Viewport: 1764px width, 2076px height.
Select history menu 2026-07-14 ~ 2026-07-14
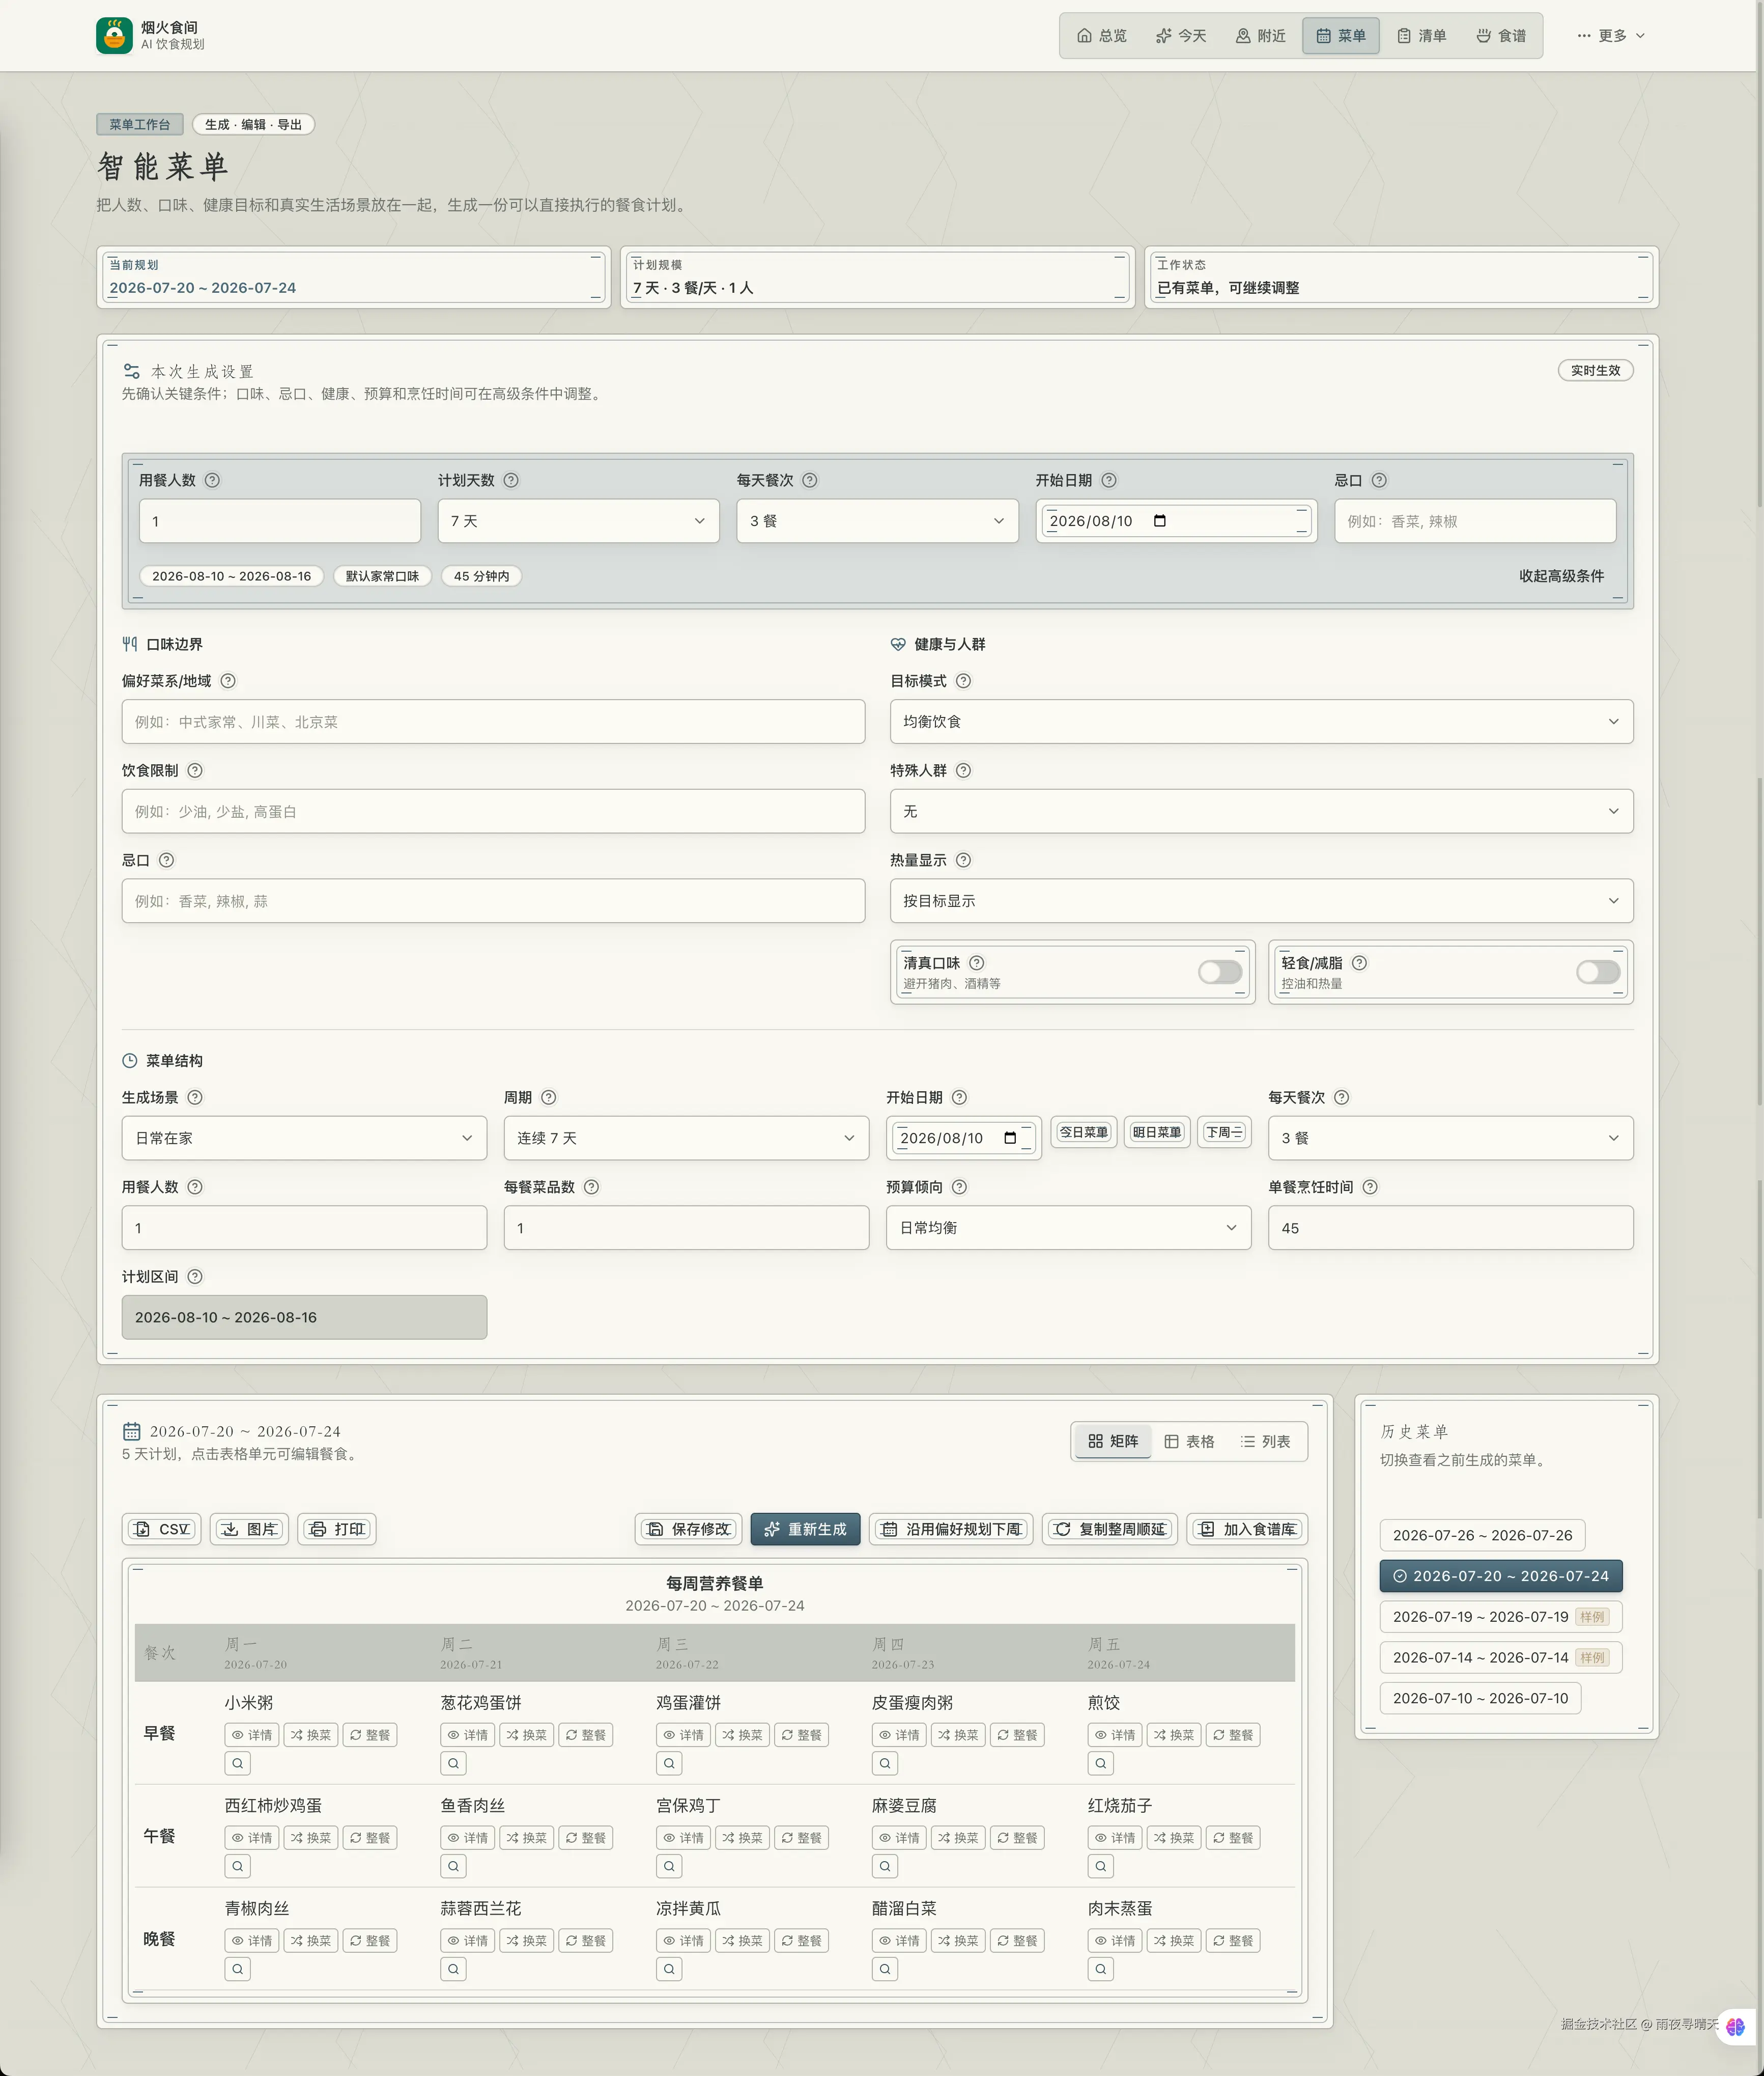1500,1658
